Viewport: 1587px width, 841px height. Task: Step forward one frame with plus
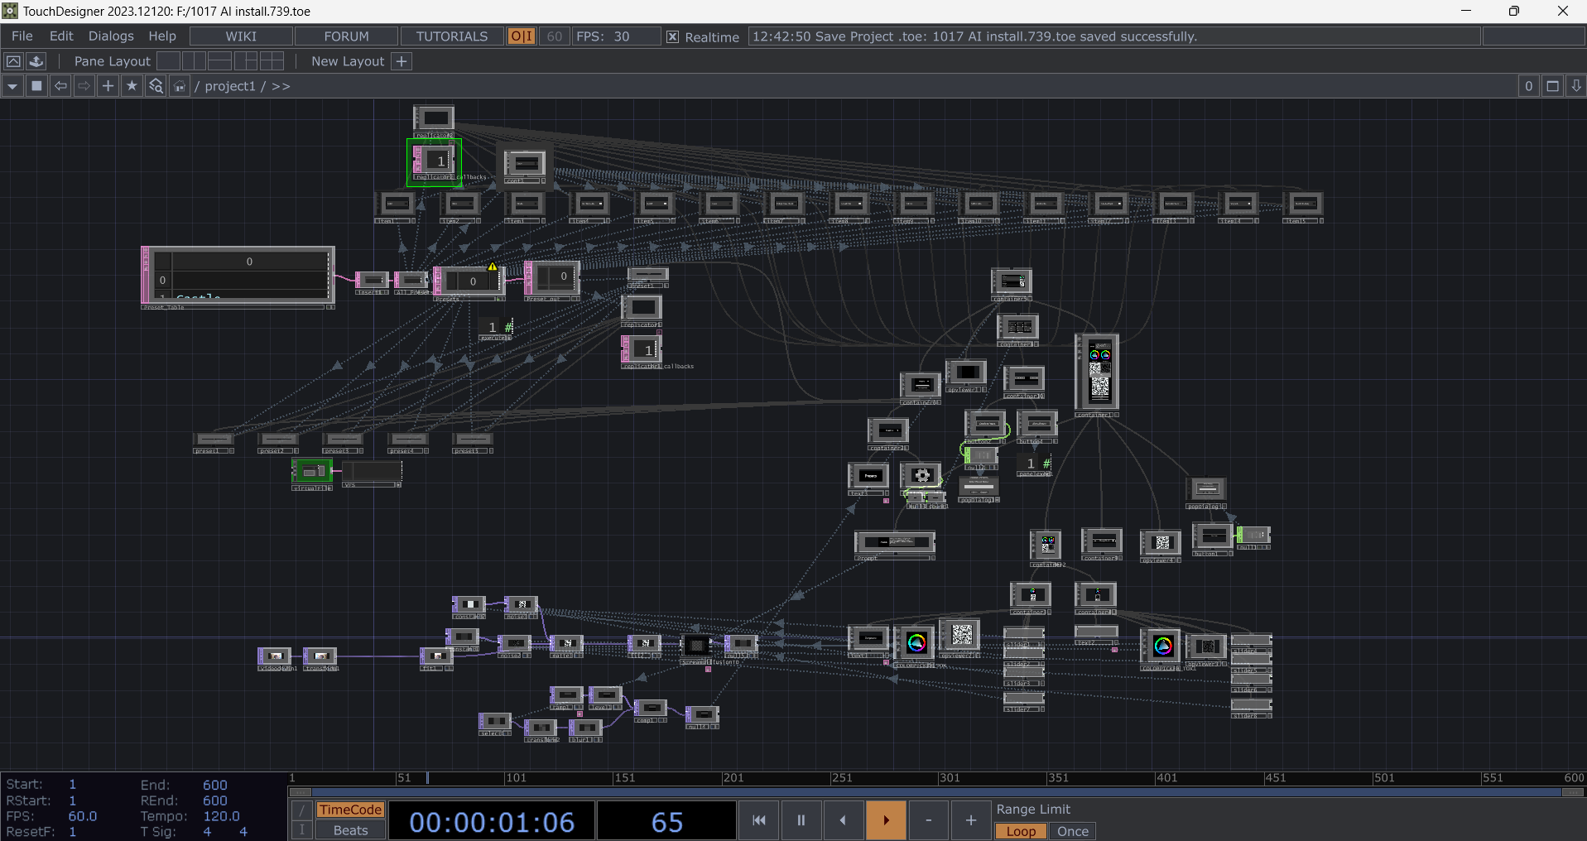click(x=971, y=820)
